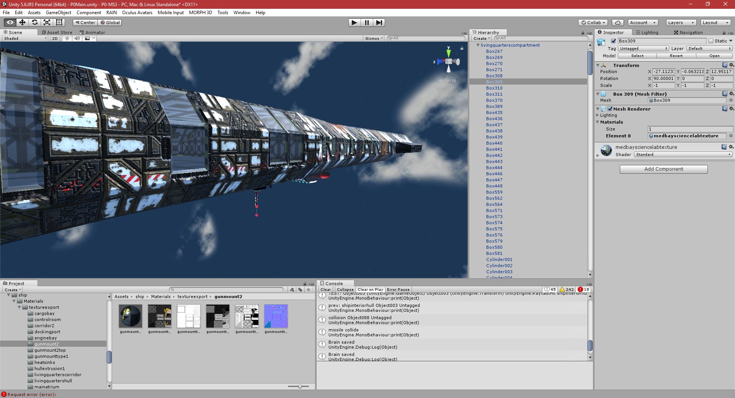
Task: Click the Add Component button
Action: (x=663, y=169)
